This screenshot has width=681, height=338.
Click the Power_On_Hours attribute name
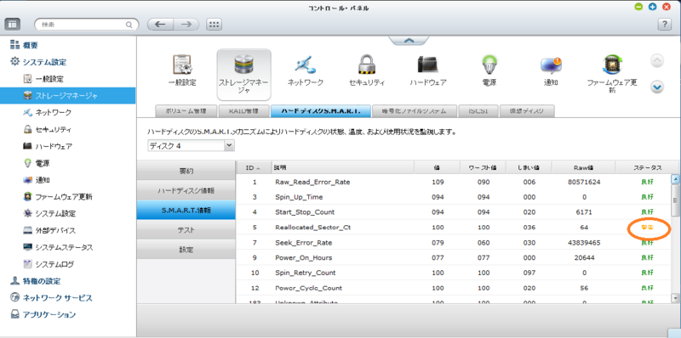[304, 257]
